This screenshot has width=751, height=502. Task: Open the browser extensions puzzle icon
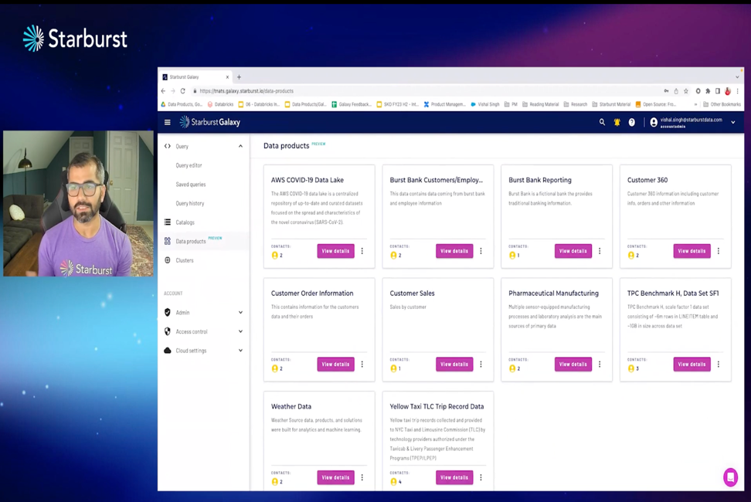pyautogui.click(x=708, y=91)
